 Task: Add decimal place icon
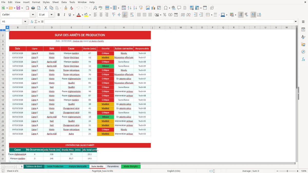[x=183, y=15]
